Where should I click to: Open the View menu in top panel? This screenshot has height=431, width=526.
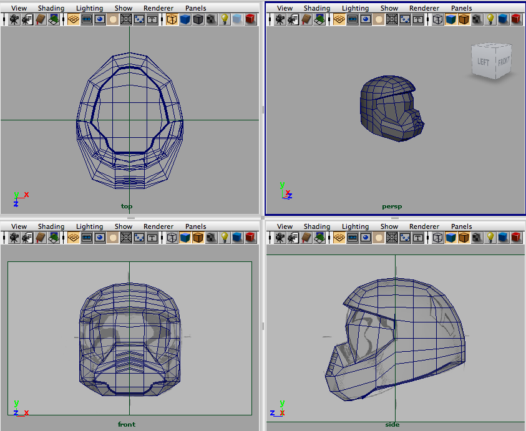tap(19, 8)
